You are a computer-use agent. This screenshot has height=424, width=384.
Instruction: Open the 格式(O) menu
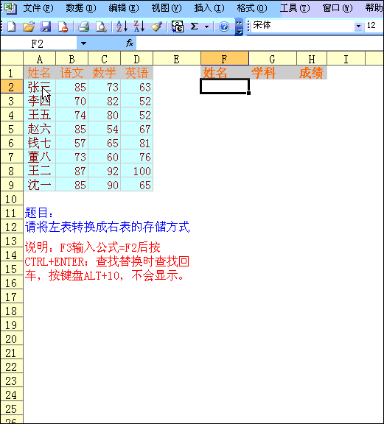pos(252,8)
